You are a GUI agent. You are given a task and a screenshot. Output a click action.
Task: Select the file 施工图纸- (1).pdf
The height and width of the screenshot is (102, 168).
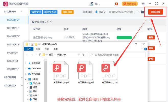click(61, 72)
